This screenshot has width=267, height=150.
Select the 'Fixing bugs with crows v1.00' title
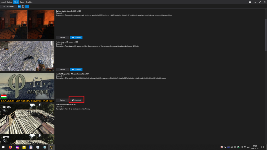(x=67, y=42)
